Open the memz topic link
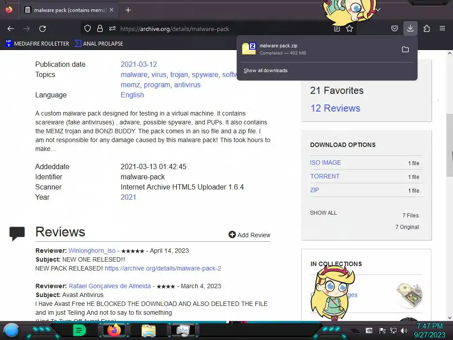Viewport: 453px width, 340px height. [130, 85]
